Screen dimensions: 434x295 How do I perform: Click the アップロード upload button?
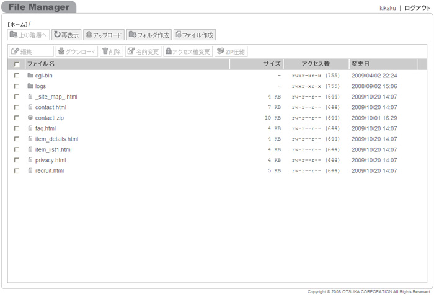104,35
